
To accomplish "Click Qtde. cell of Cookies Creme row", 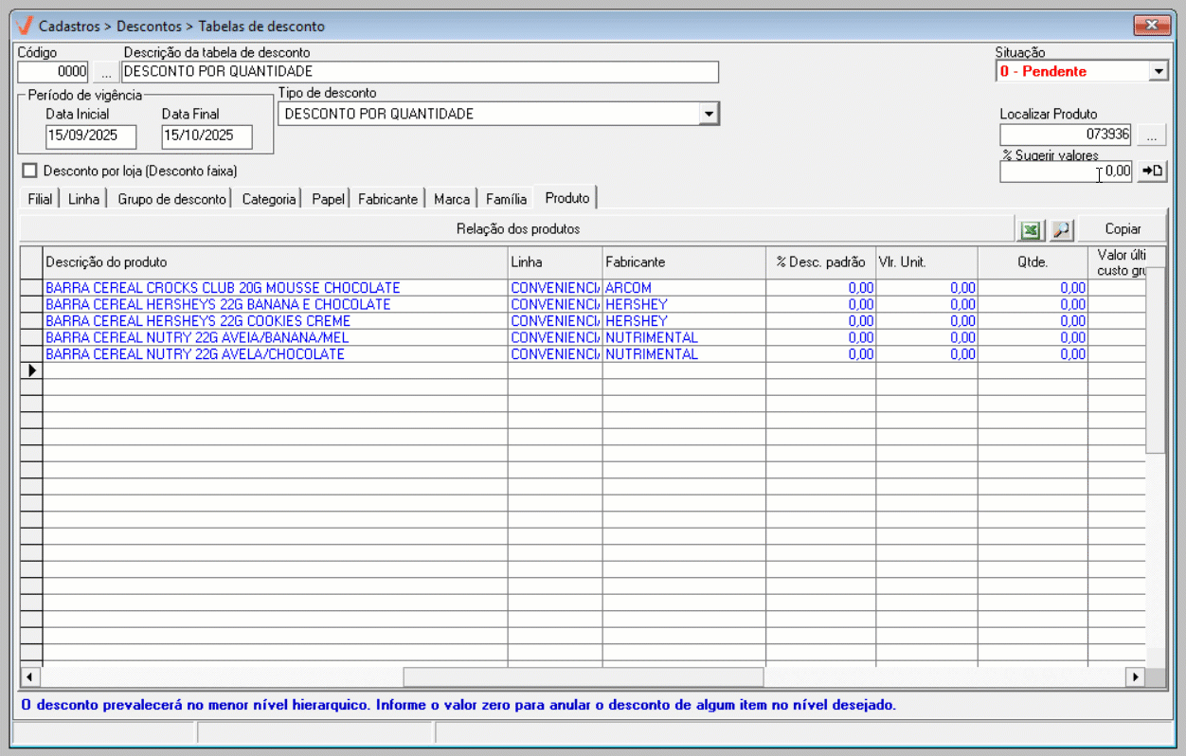I will (x=1033, y=321).
